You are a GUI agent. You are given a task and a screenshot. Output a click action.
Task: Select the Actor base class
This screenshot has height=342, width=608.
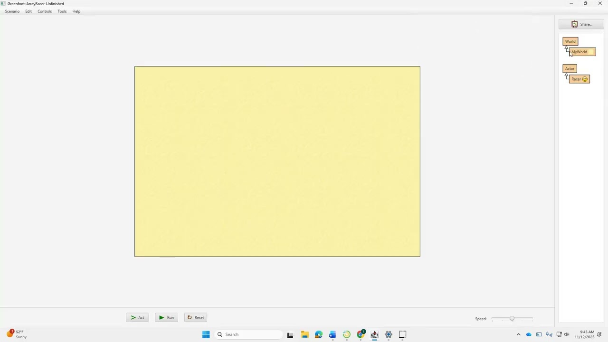coord(570,68)
